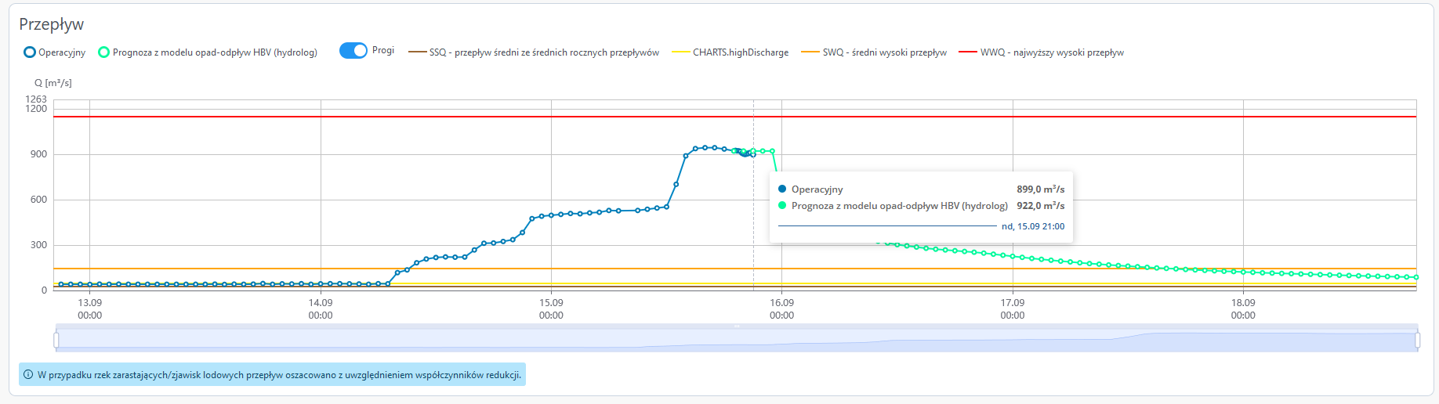Click the red WWQ legend line marker
The image size is (1439, 404).
pyautogui.click(x=967, y=52)
